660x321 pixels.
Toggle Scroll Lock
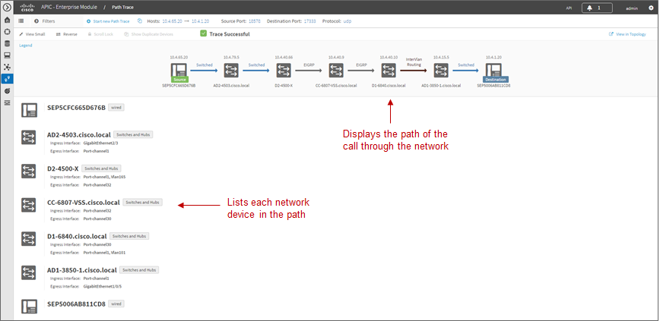pos(100,34)
